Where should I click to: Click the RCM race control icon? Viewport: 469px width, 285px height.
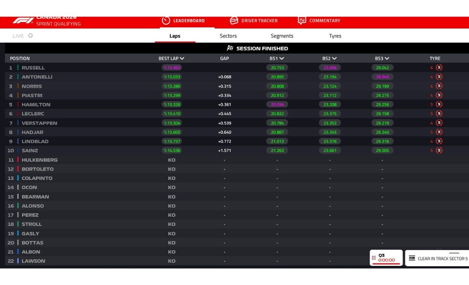(412, 258)
